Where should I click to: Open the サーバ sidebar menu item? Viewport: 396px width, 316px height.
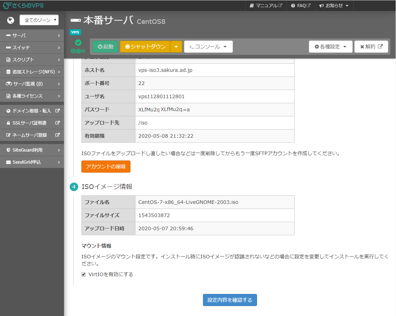point(32,36)
